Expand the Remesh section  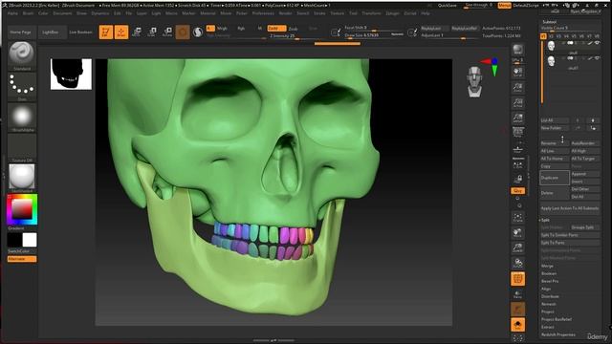548,304
